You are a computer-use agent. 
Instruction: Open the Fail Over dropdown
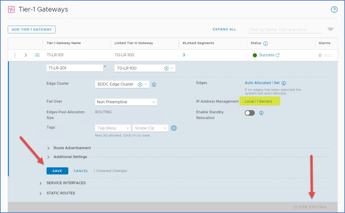click(x=126, y=102)
